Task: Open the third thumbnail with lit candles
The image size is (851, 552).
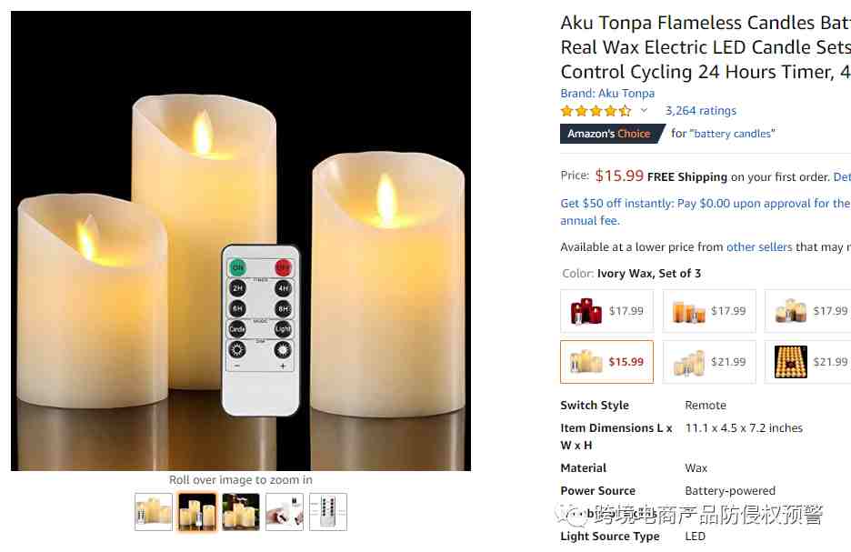Action: click(241, 512)
